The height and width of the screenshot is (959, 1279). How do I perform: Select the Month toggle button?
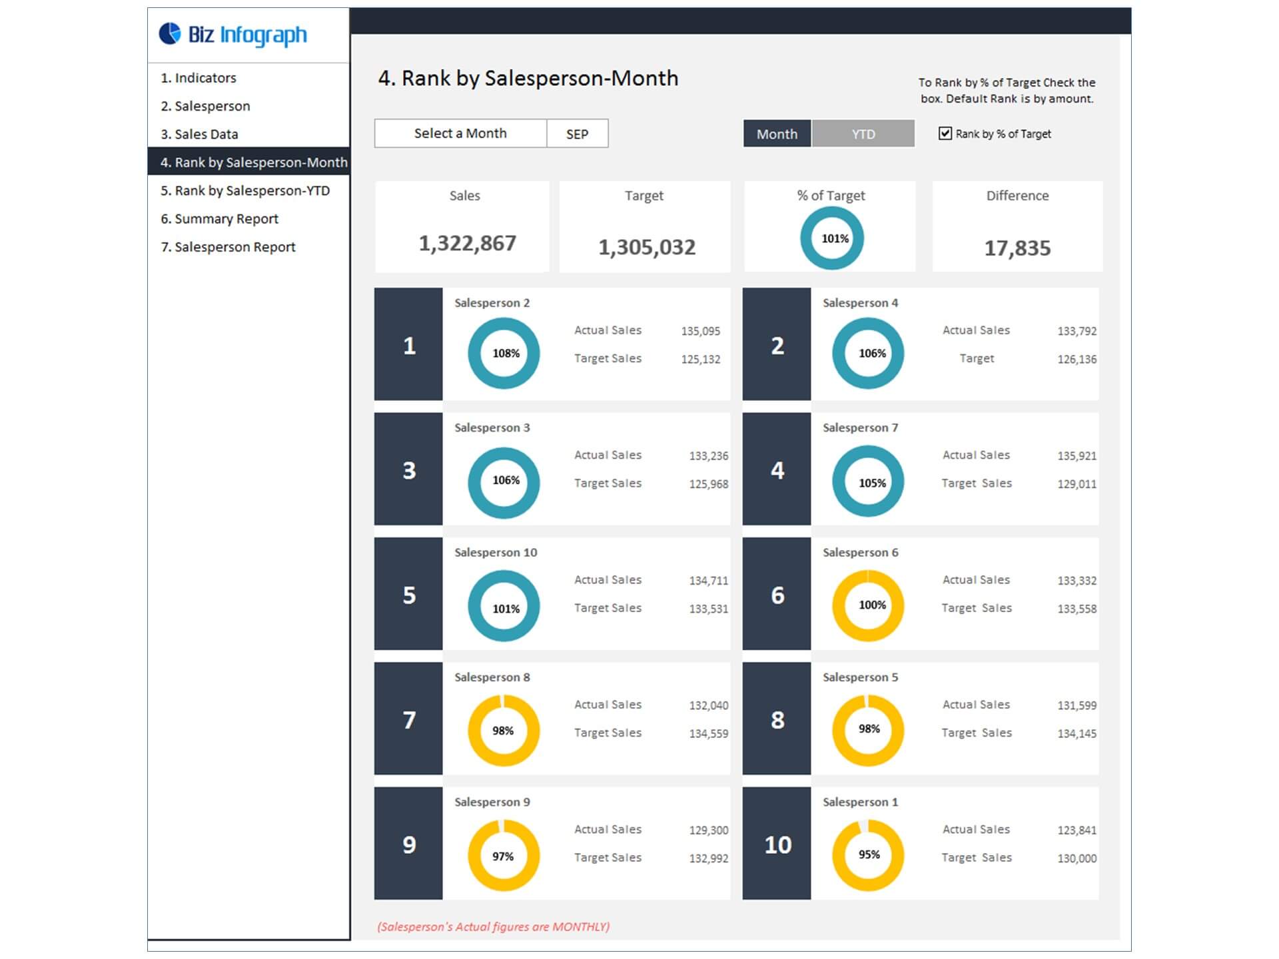[x=777, y=134]
